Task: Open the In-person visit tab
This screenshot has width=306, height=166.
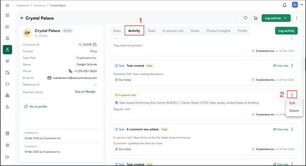Action: click(x=173, y=31)
